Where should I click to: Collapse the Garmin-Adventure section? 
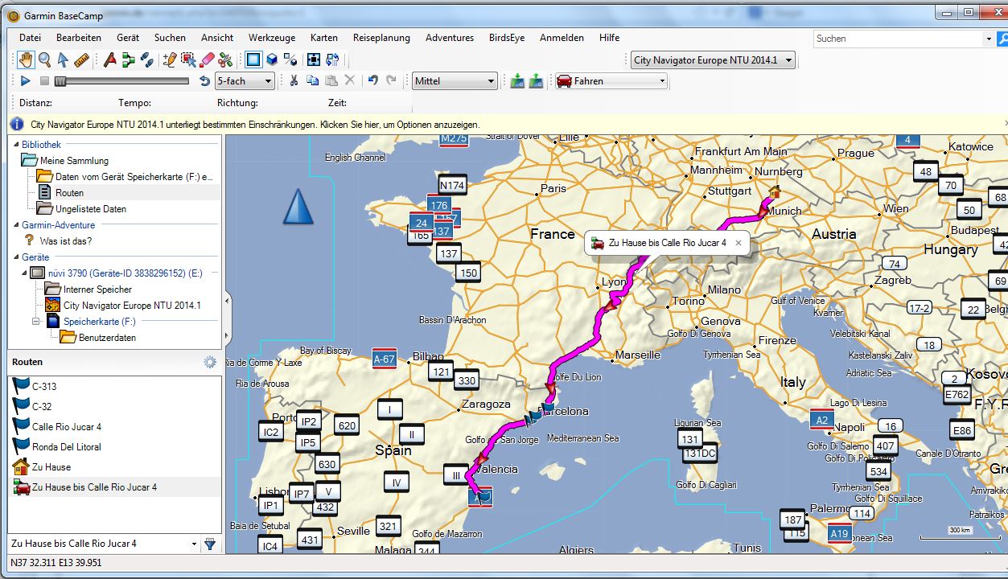pos(16,225)
